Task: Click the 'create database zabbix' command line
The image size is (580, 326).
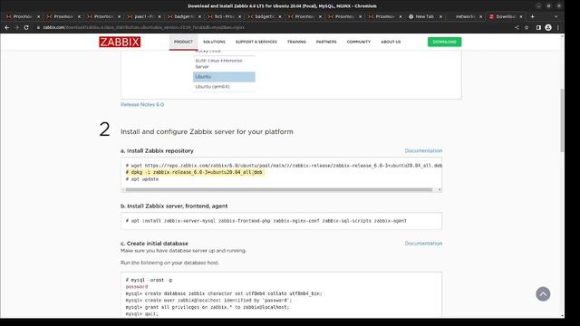Action: tap(224, 293)
